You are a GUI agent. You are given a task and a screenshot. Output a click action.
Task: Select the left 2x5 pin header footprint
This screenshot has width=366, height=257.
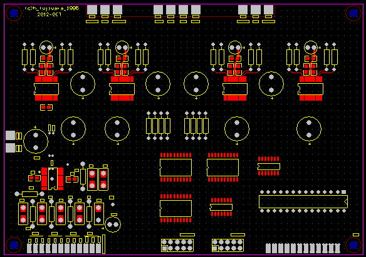(x=177, y=245)
